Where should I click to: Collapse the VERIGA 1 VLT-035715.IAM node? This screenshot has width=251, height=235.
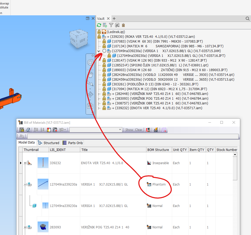tap(99, 50)
